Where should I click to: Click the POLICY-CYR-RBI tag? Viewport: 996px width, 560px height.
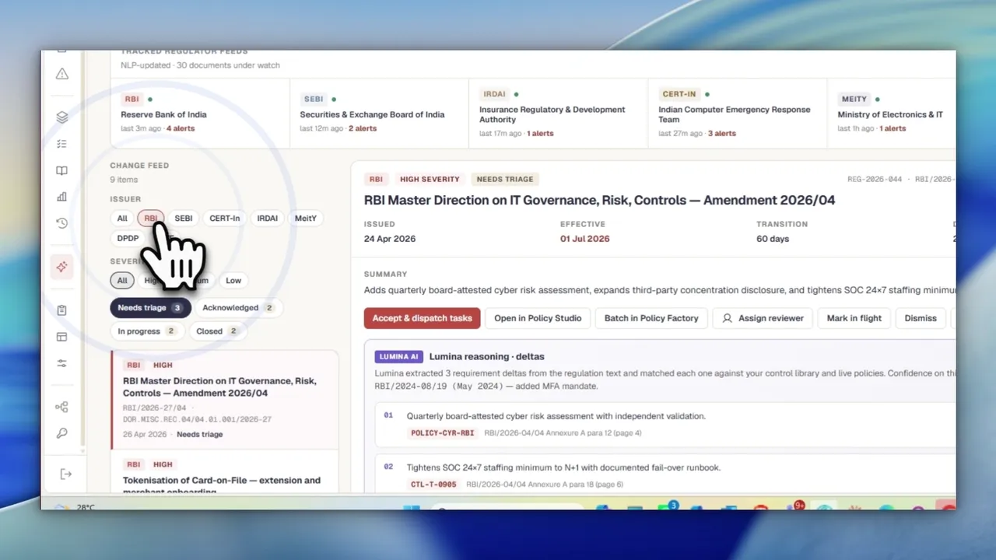442,433
